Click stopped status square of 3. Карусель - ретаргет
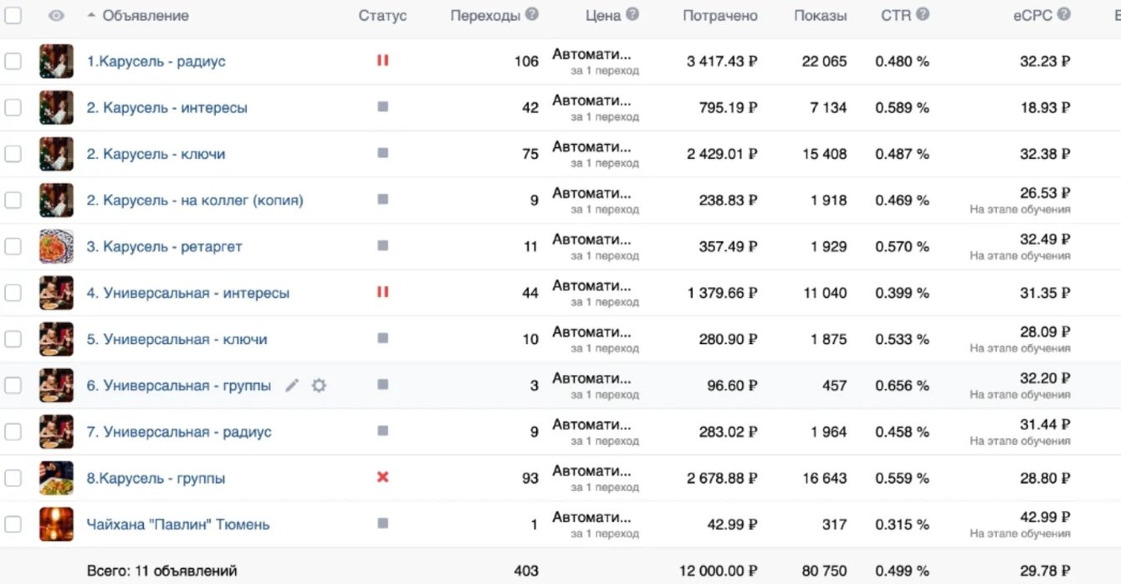This screenshot has height=584, width=1121. pyautogui.click(x=382, y=246)
